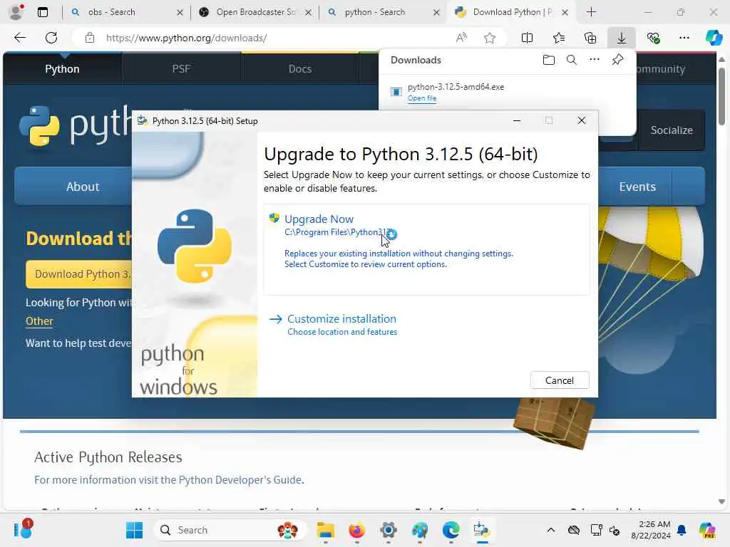This screenshot has height=547, width=730.
Task: Select the Python installer taskbar icon
Action: point(482,530)
